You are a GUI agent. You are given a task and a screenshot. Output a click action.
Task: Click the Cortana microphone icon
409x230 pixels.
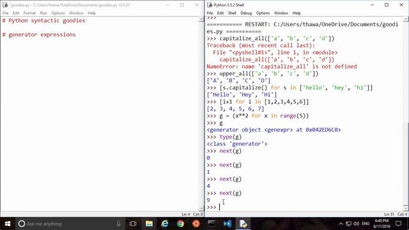click(x=119, y=224)
